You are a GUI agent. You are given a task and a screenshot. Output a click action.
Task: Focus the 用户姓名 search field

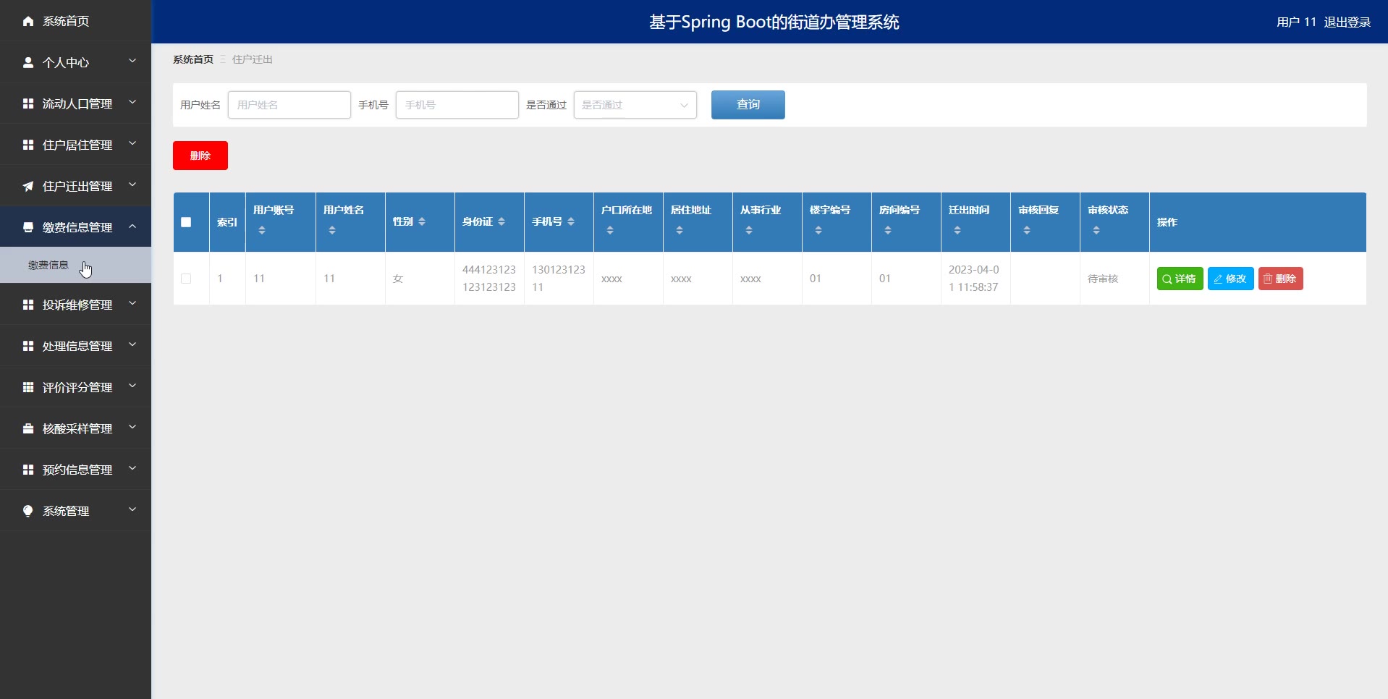point(289,105)
